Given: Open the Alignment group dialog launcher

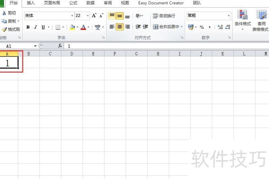Looking at the screenshot, I should click(182, 38).
